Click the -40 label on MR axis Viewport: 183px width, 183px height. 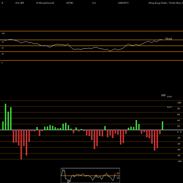179,144
